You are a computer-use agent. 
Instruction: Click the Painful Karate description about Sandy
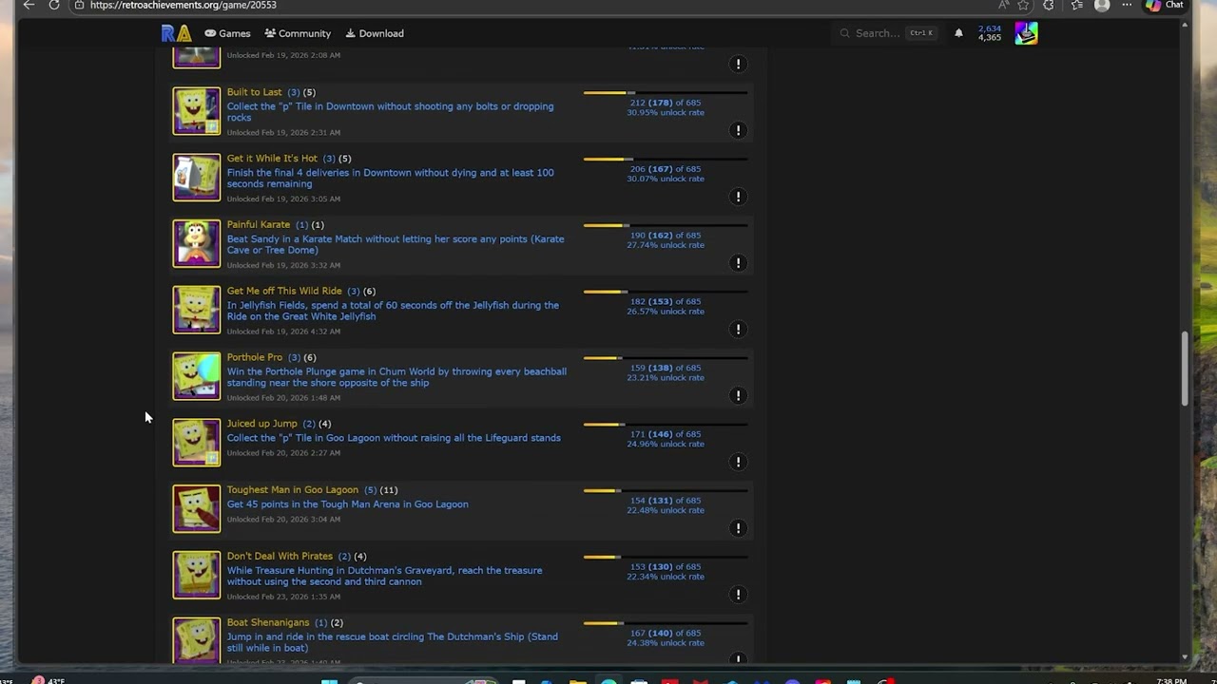[x=396, y=244]
